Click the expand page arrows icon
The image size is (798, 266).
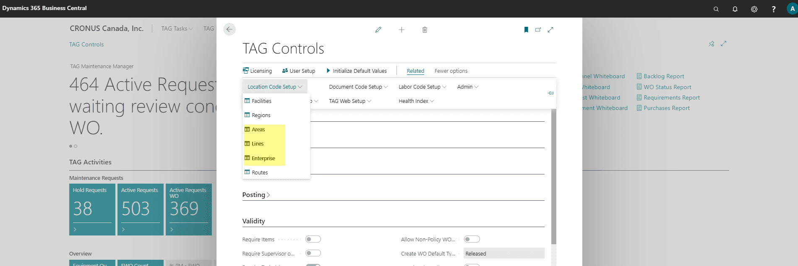(550, 30)
